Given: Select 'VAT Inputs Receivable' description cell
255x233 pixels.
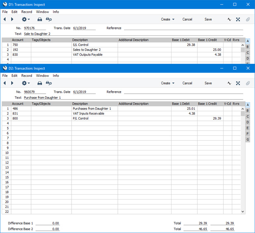Looking at the screenshot, I should coord(95,113).
